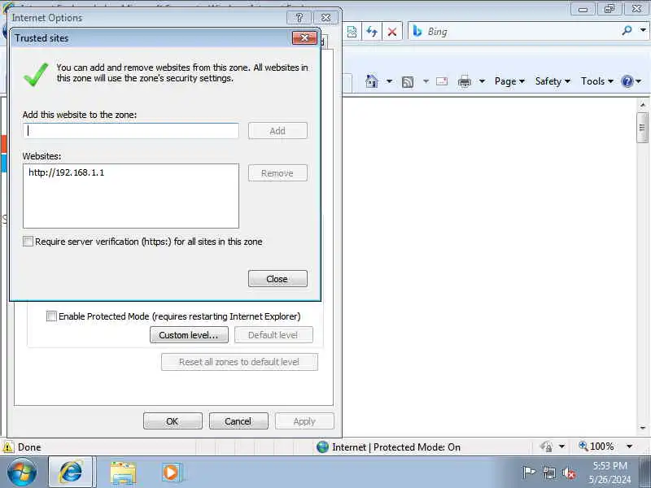Click Reset all zones to default level

[x=239, y=362]
